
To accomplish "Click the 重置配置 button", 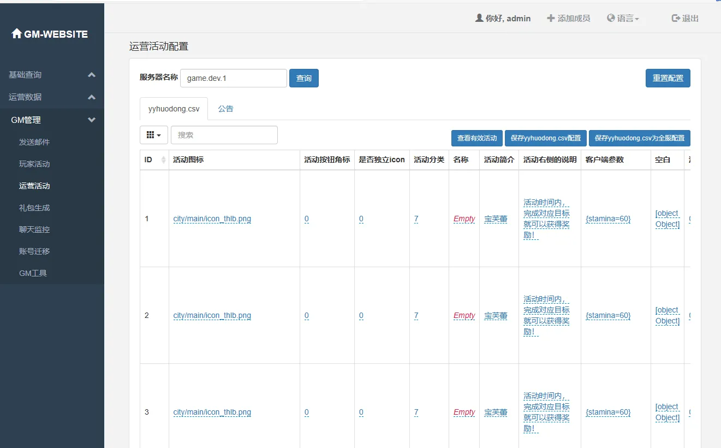I will tap(668, 78).
